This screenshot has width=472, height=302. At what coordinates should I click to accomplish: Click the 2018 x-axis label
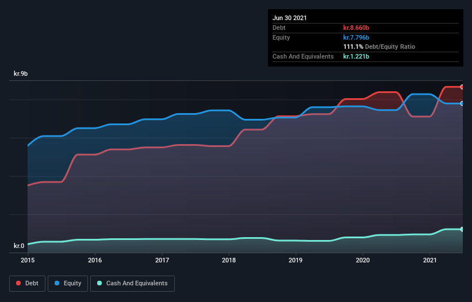click(x=229, y=260)
